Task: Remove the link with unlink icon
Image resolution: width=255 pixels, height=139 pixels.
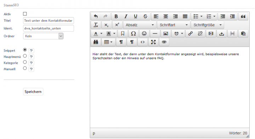Action: tap(200, 34)
